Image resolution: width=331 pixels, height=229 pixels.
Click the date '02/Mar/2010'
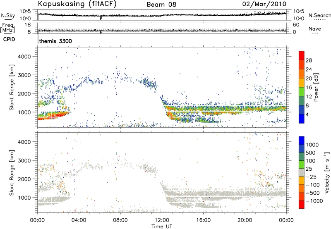[264, 4]
